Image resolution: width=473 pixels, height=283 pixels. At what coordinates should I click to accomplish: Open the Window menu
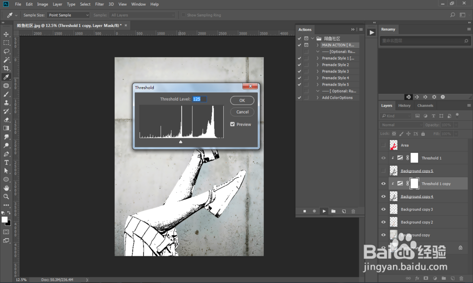[x=139, y=4]
